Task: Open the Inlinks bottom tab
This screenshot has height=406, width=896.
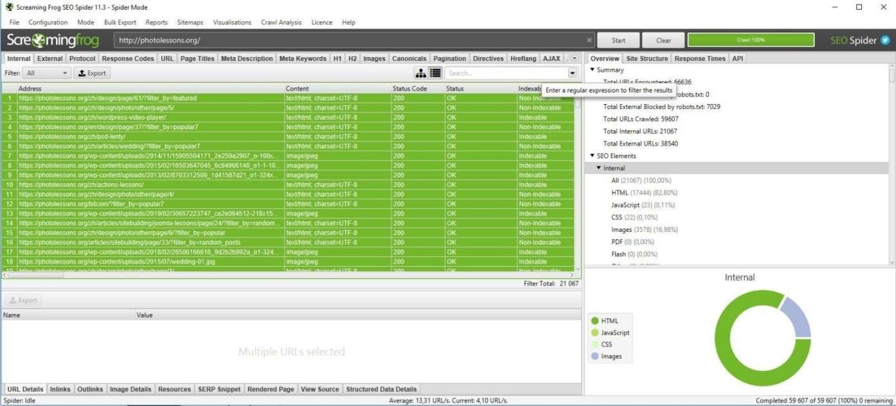Action: 60,389
